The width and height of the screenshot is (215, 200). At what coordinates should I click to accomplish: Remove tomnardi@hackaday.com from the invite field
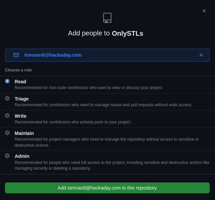point(201,55)
